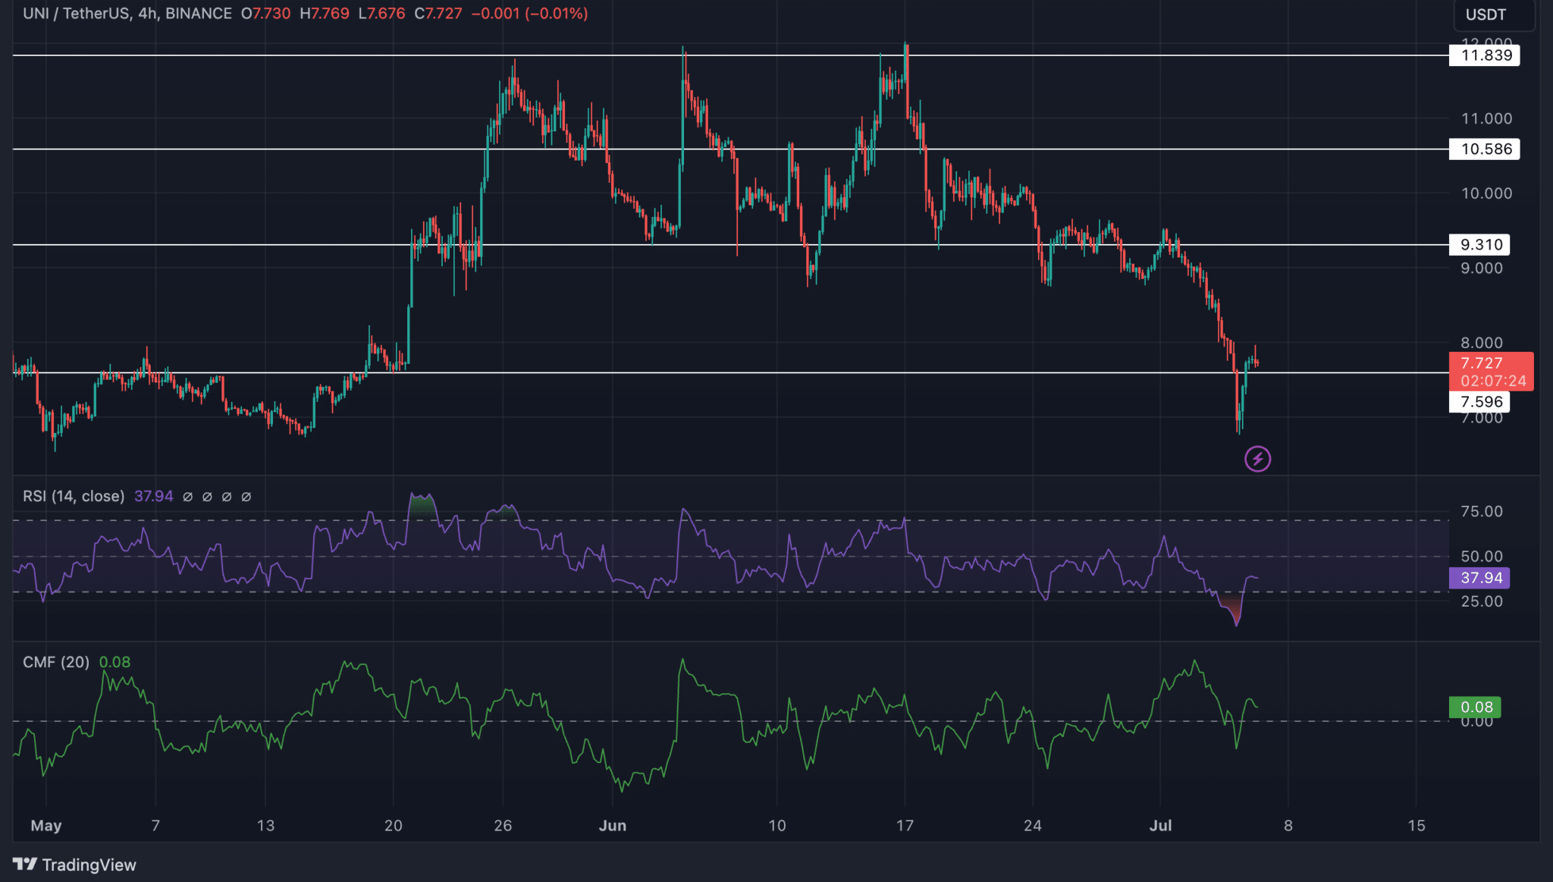The image size is (1553, 882).
Task: Click the 10.586 horizontal line price label
Action: pos(1485,149)
